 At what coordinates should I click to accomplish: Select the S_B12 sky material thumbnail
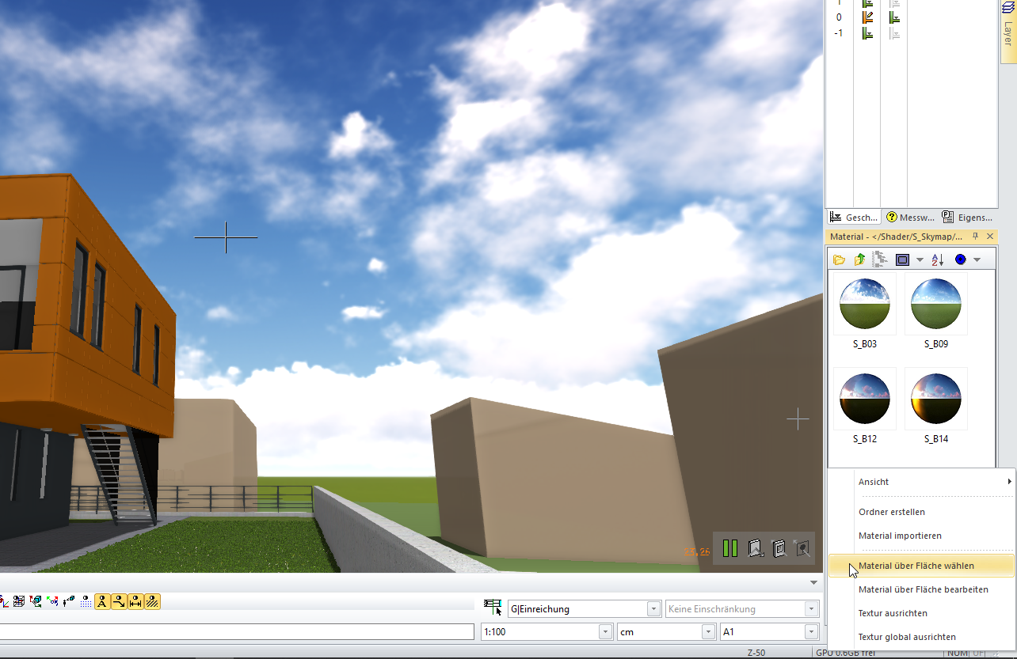click(864, 398)
